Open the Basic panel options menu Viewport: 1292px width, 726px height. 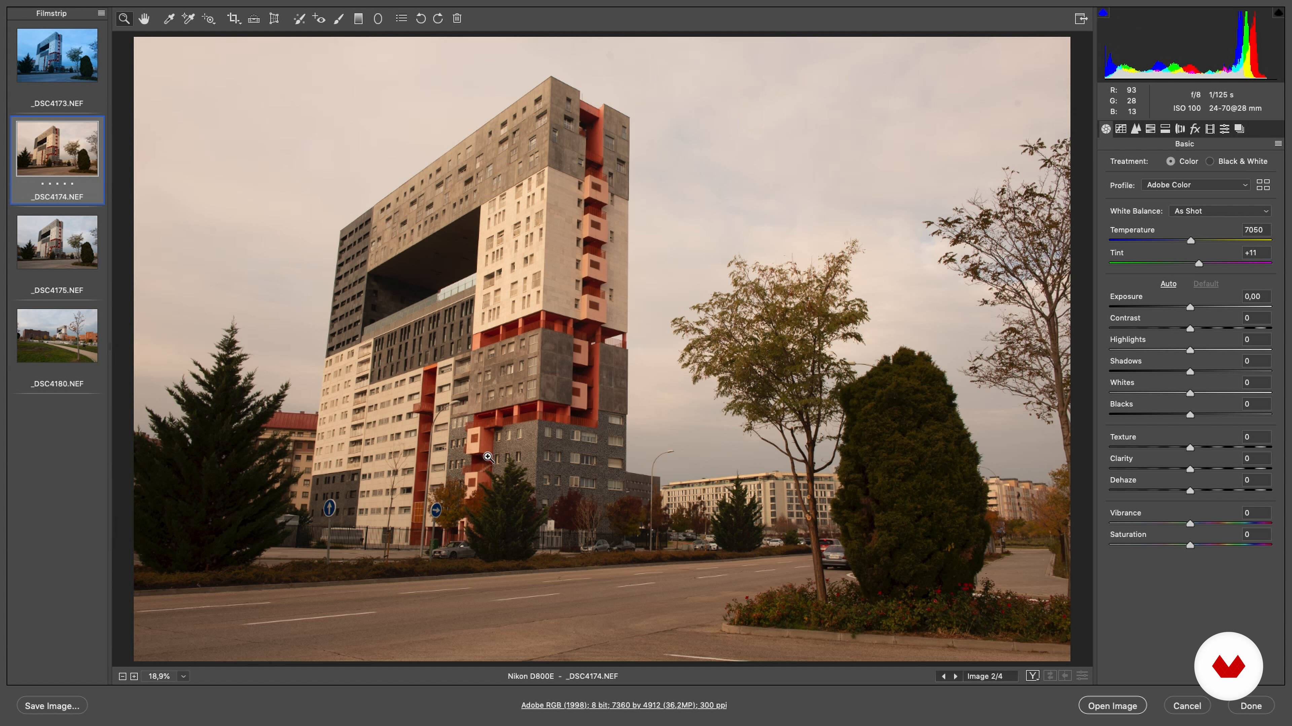click(1278, 144)
